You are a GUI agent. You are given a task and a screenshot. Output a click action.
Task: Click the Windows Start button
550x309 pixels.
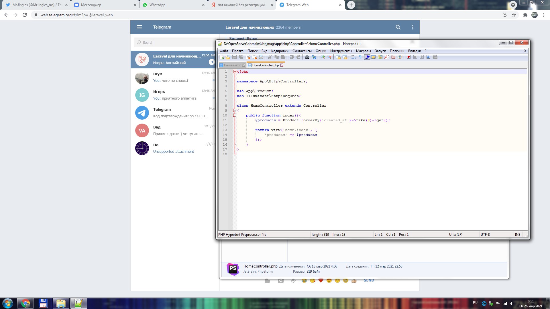tap(8, 303)
